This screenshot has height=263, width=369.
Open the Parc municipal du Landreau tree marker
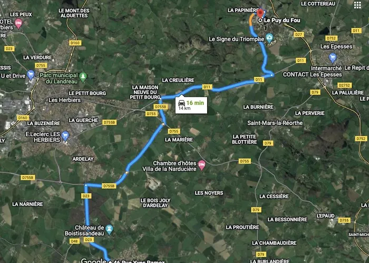[x=83, y=77]
